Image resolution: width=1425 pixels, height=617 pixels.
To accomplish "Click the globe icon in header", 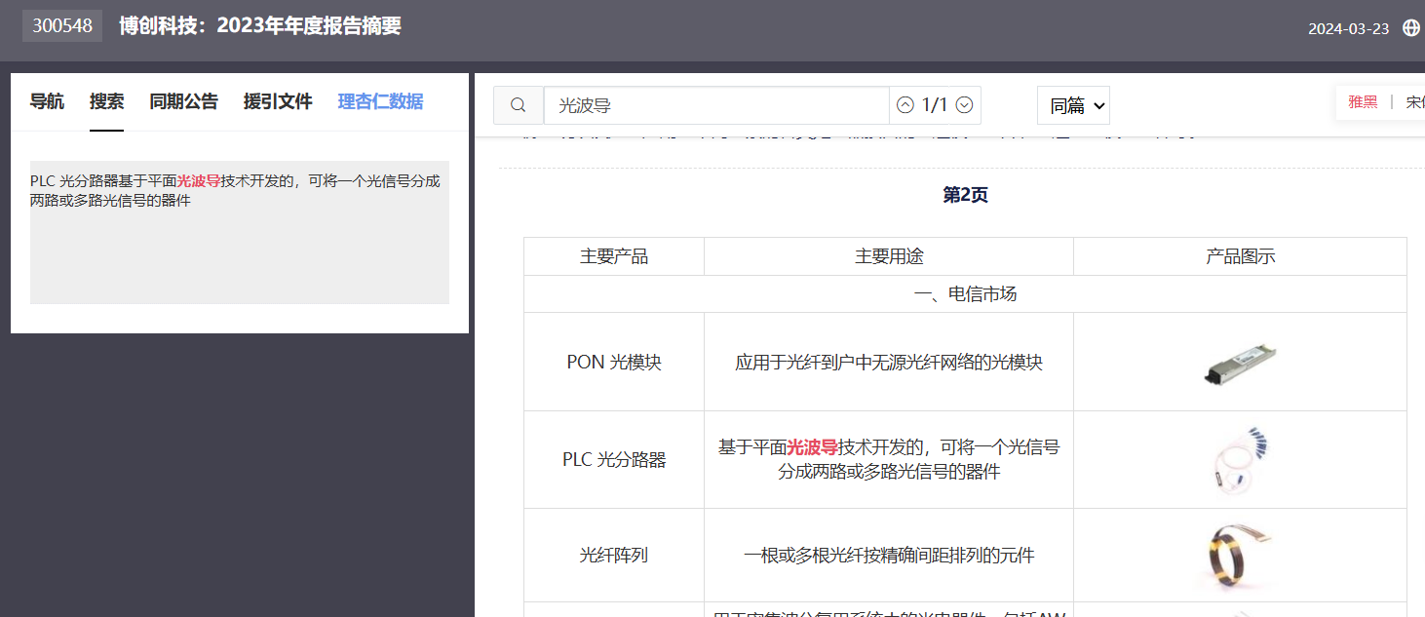I will point(1411,28).
